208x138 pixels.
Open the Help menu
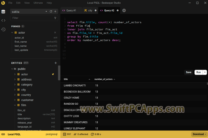49,3
